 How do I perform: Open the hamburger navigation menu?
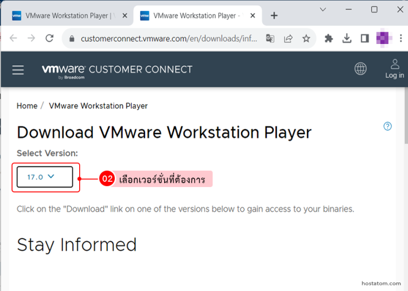point(18,70)
